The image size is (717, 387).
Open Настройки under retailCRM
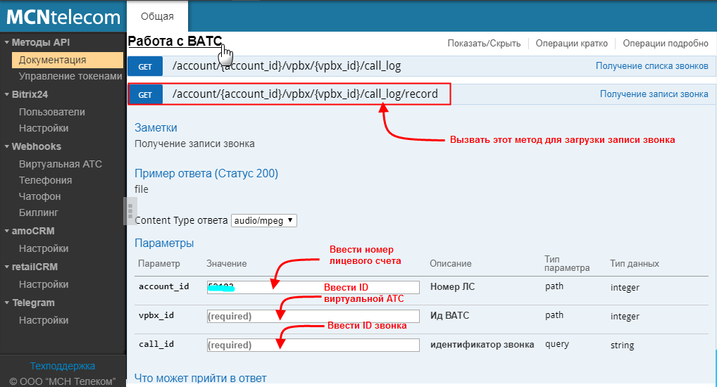coord(44,284)
